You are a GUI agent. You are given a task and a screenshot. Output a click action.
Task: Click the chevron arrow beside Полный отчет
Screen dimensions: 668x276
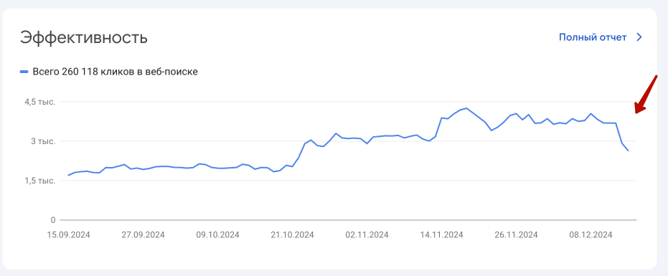coord(639,37)
